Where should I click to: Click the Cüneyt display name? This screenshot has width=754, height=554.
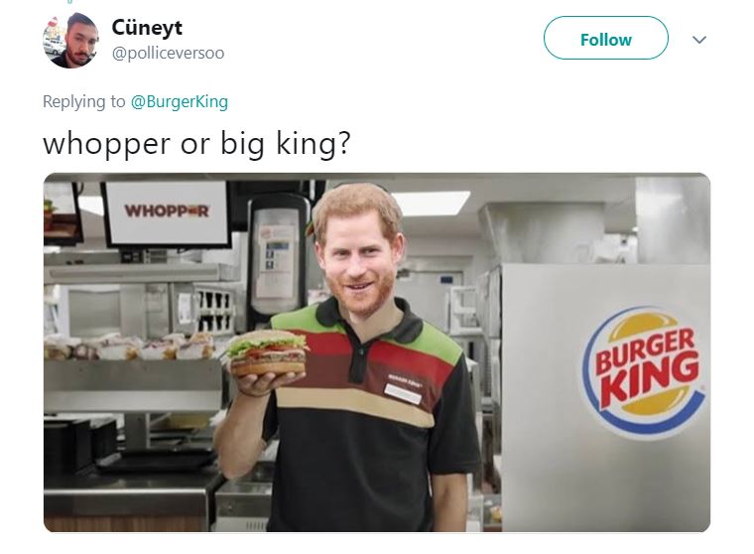(147, 28)
